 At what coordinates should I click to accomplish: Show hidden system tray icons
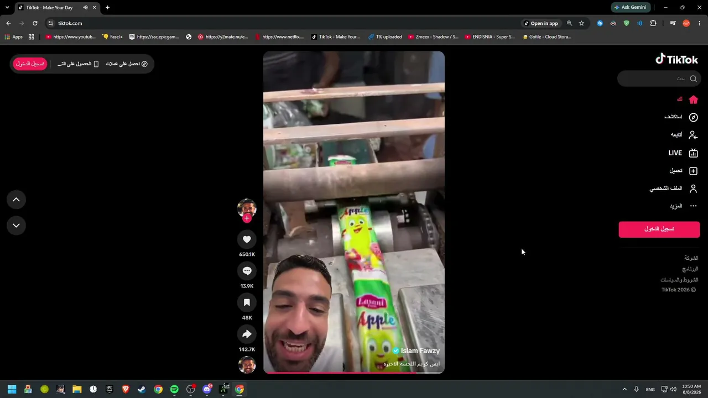point(624,389)
